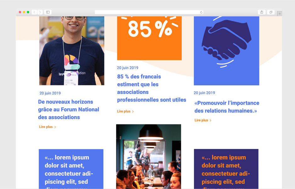Viewport: 295px width, 189px height.
Task: Click the browser back arrow button
Action: 34,12
